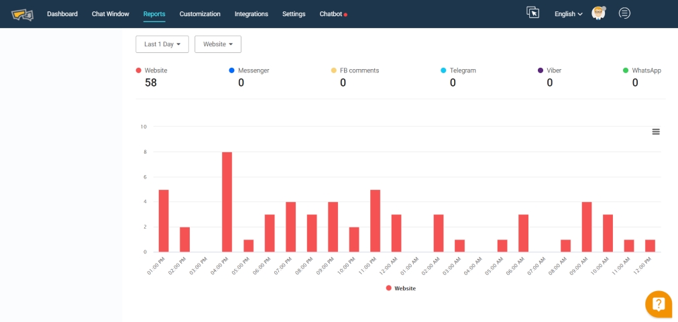Image resolution: width=678 pixels, height=322 pixels.
Task: Open the Website channel filter dropdown
Action: pos(218,44)
